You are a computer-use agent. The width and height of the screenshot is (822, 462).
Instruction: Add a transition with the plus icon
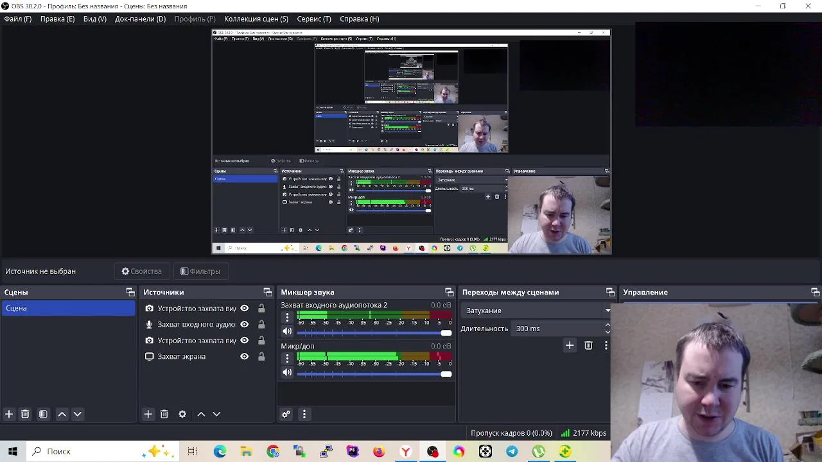point(570,345)
